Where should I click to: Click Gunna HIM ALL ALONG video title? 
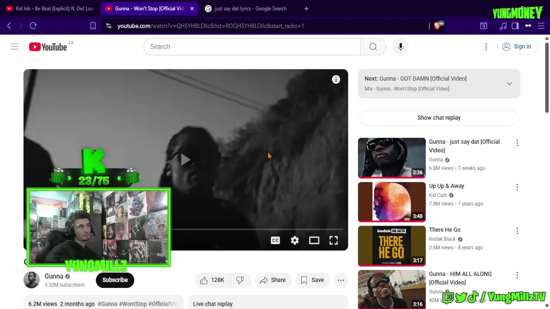point(460,278)
